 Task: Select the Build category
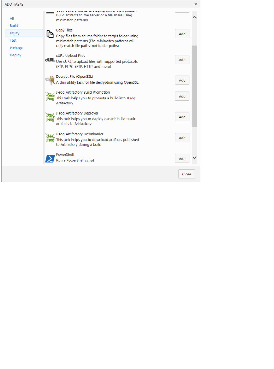pos(14,26)
